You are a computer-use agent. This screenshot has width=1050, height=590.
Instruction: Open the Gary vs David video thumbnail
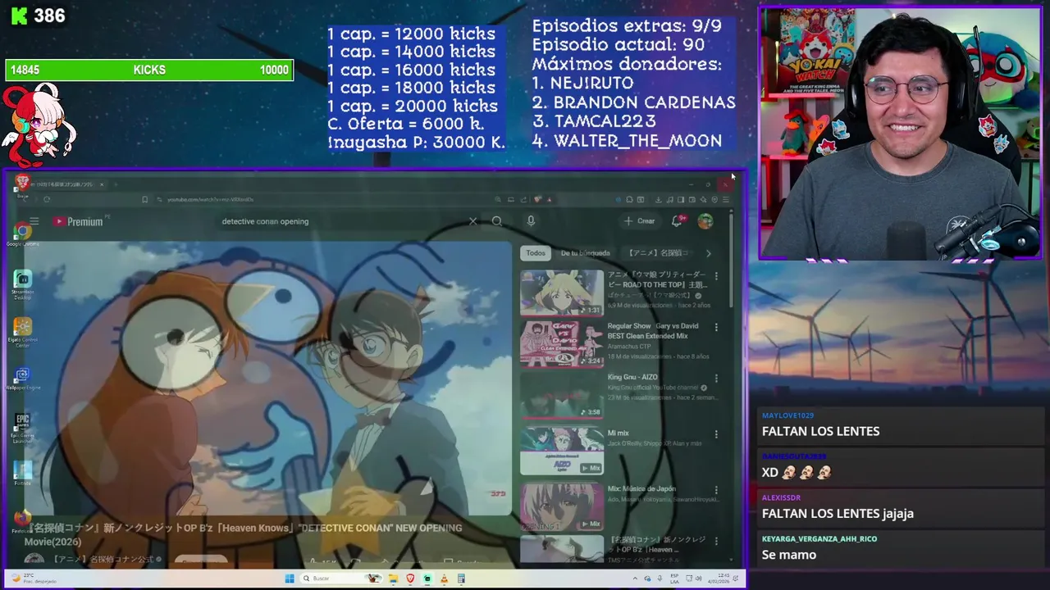click(562, 344)
